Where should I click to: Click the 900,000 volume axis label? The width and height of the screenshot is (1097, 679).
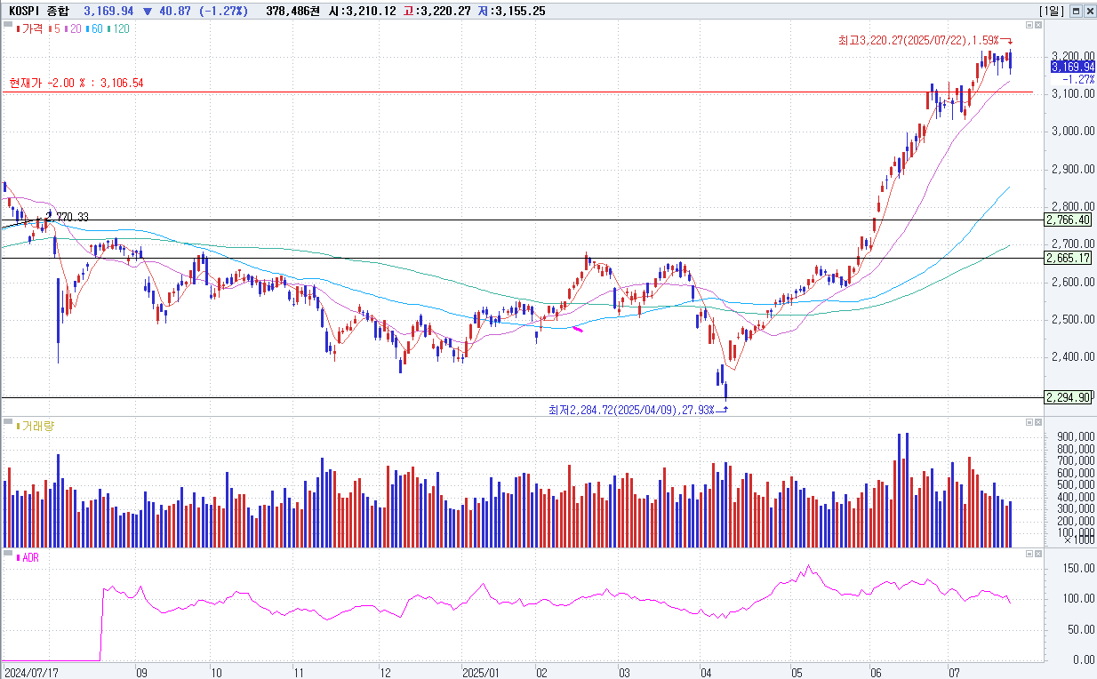[x=1075, y=437]
